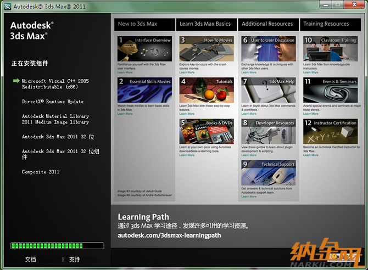Open the Tutorials thumbnail
This screenshot has height=270, width=368.
[x=207, y=90]
